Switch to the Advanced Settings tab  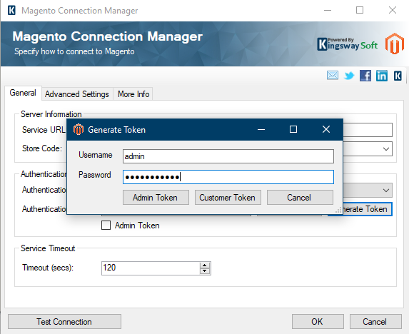77,94
